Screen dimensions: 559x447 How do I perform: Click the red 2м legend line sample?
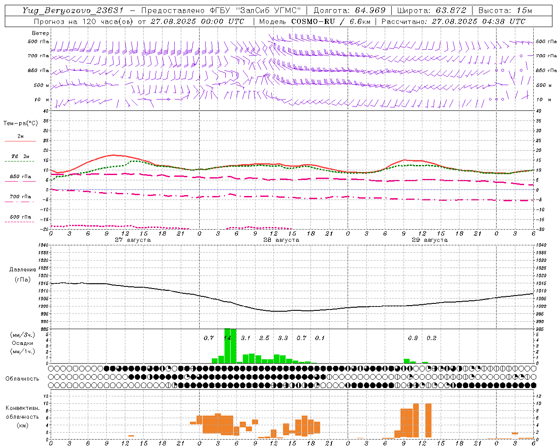(x=20, y=141)
